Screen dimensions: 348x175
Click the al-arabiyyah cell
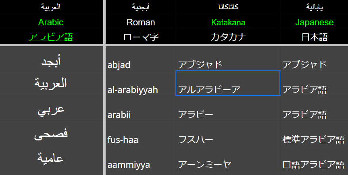(140, 89)
